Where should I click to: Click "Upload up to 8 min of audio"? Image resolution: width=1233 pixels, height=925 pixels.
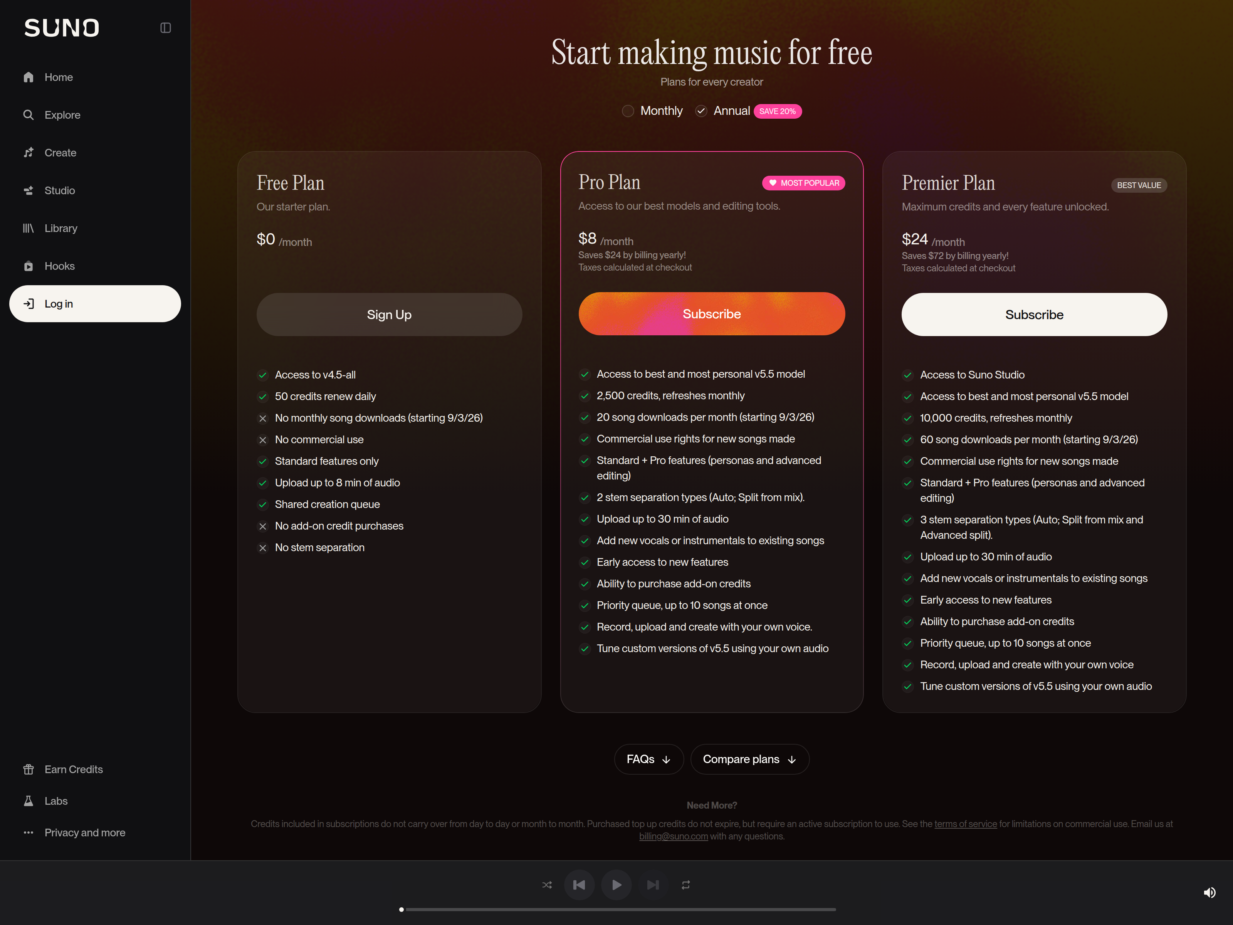(337, 483)
